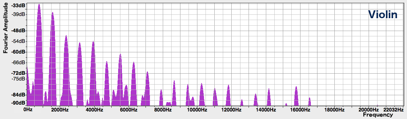Viewport: 407px width, 119px height.
Task: Click the 16000Hz frequency axis label
Action: pyautogui.click(x=300, y=110)
